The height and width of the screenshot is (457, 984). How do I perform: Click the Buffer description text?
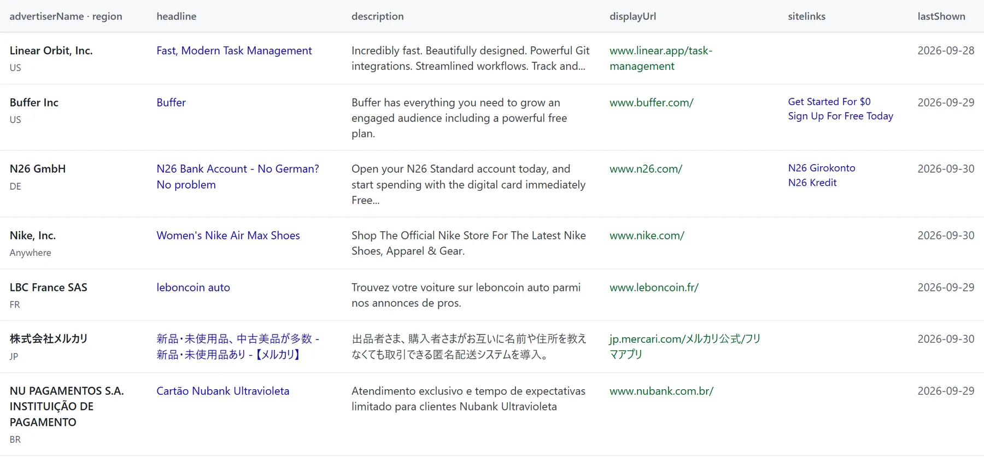tap(459, 118)
